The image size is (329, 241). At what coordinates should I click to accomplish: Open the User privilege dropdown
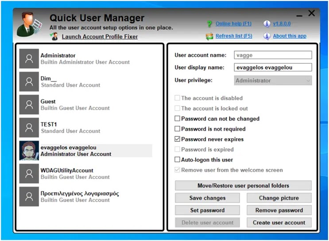[x=273, y=80]
